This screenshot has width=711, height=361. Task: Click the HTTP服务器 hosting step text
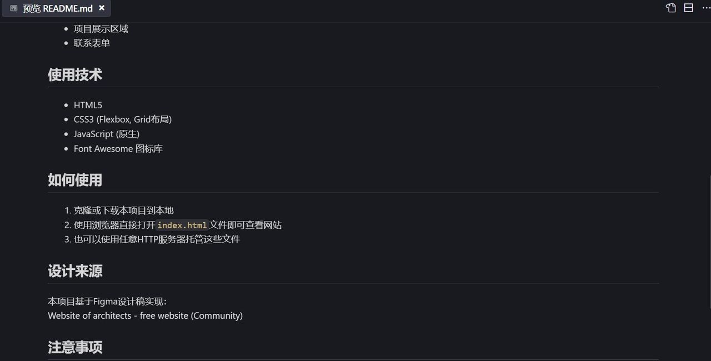pos(157,239)
